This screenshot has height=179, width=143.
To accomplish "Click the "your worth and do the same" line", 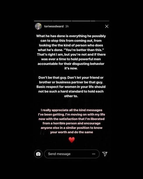I will coord(71,132).
